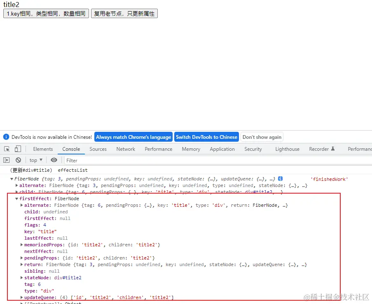Click the 'child: undefined' property row
The height and width of the screenshot is (304, 372).
tap(46, 212)
